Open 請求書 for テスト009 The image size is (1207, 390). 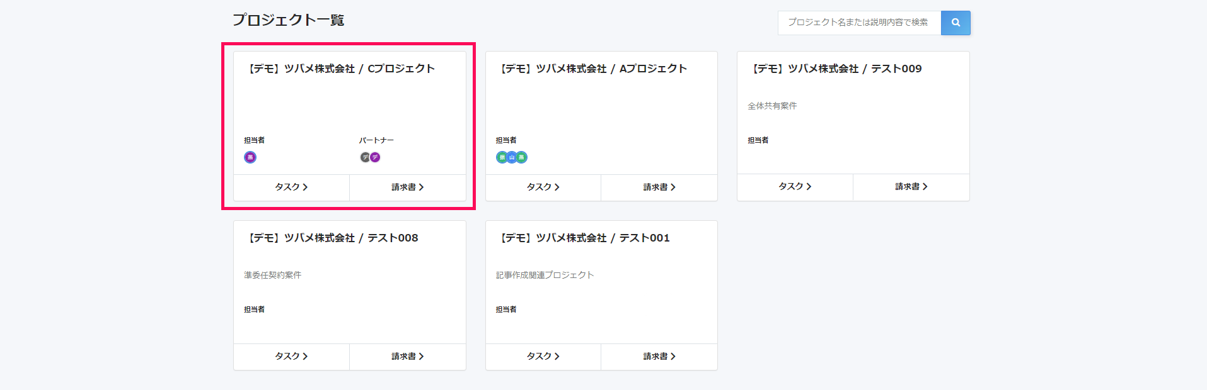(911, 187)
